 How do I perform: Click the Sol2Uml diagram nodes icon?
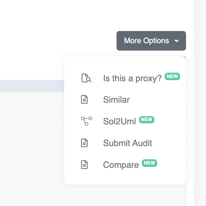(x=87, y=121)
